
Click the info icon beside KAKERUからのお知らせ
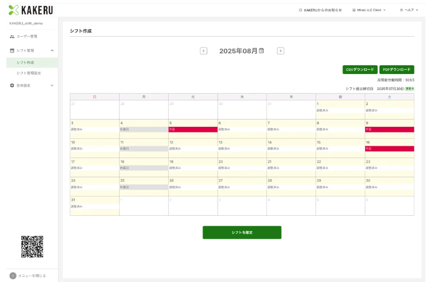tap(300, 10)
